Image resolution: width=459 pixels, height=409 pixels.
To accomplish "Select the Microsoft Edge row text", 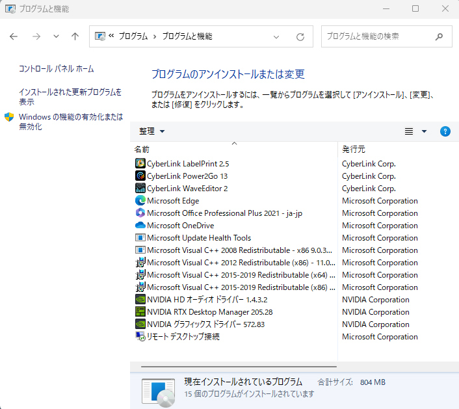I will pyautogui.click(x=173, y=201).
